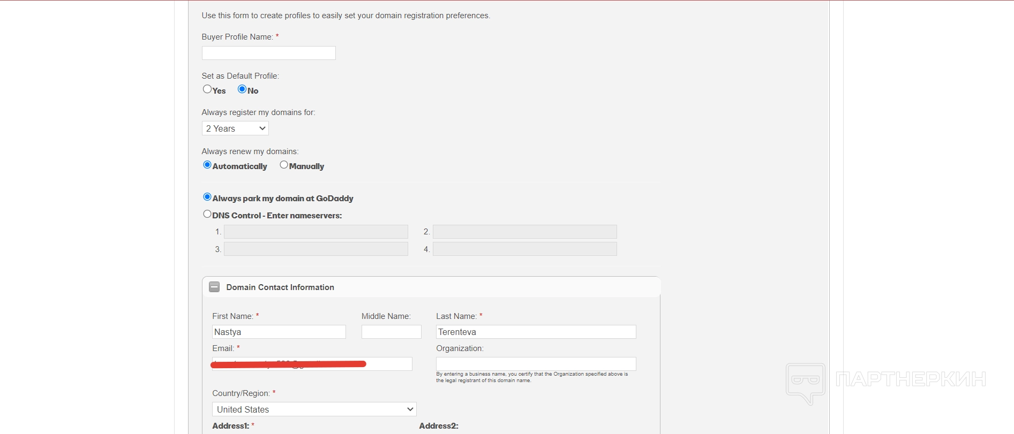Click the First Name field

point(279,332)
